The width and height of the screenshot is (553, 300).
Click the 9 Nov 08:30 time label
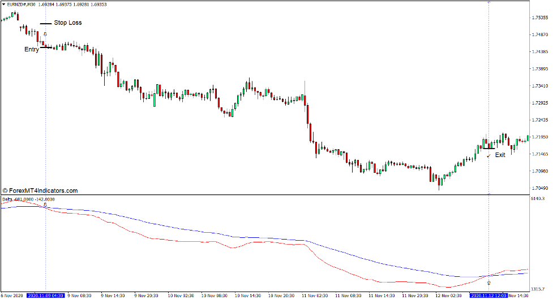coord(79,295)
